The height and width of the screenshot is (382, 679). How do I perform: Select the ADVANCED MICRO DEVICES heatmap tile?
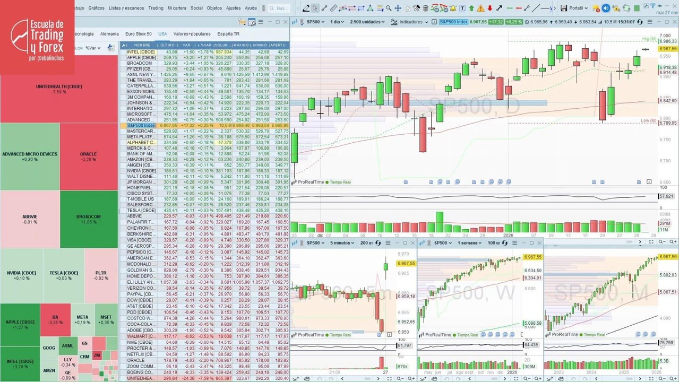coord(30,157)
